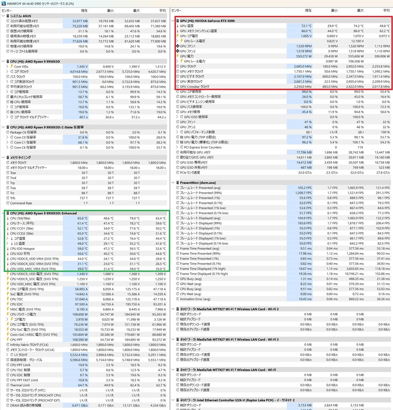This screenshot has width=393, height=410.
Task: Click the icon beside PCIe リンク速度
Action: point(178,173)
